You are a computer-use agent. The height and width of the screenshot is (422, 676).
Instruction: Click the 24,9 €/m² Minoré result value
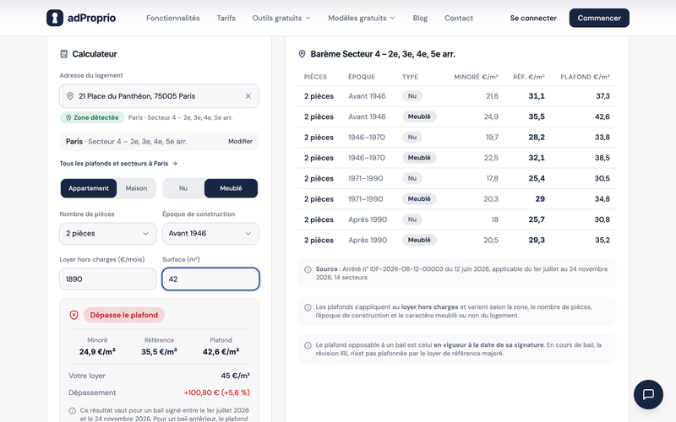pos(97,352)
